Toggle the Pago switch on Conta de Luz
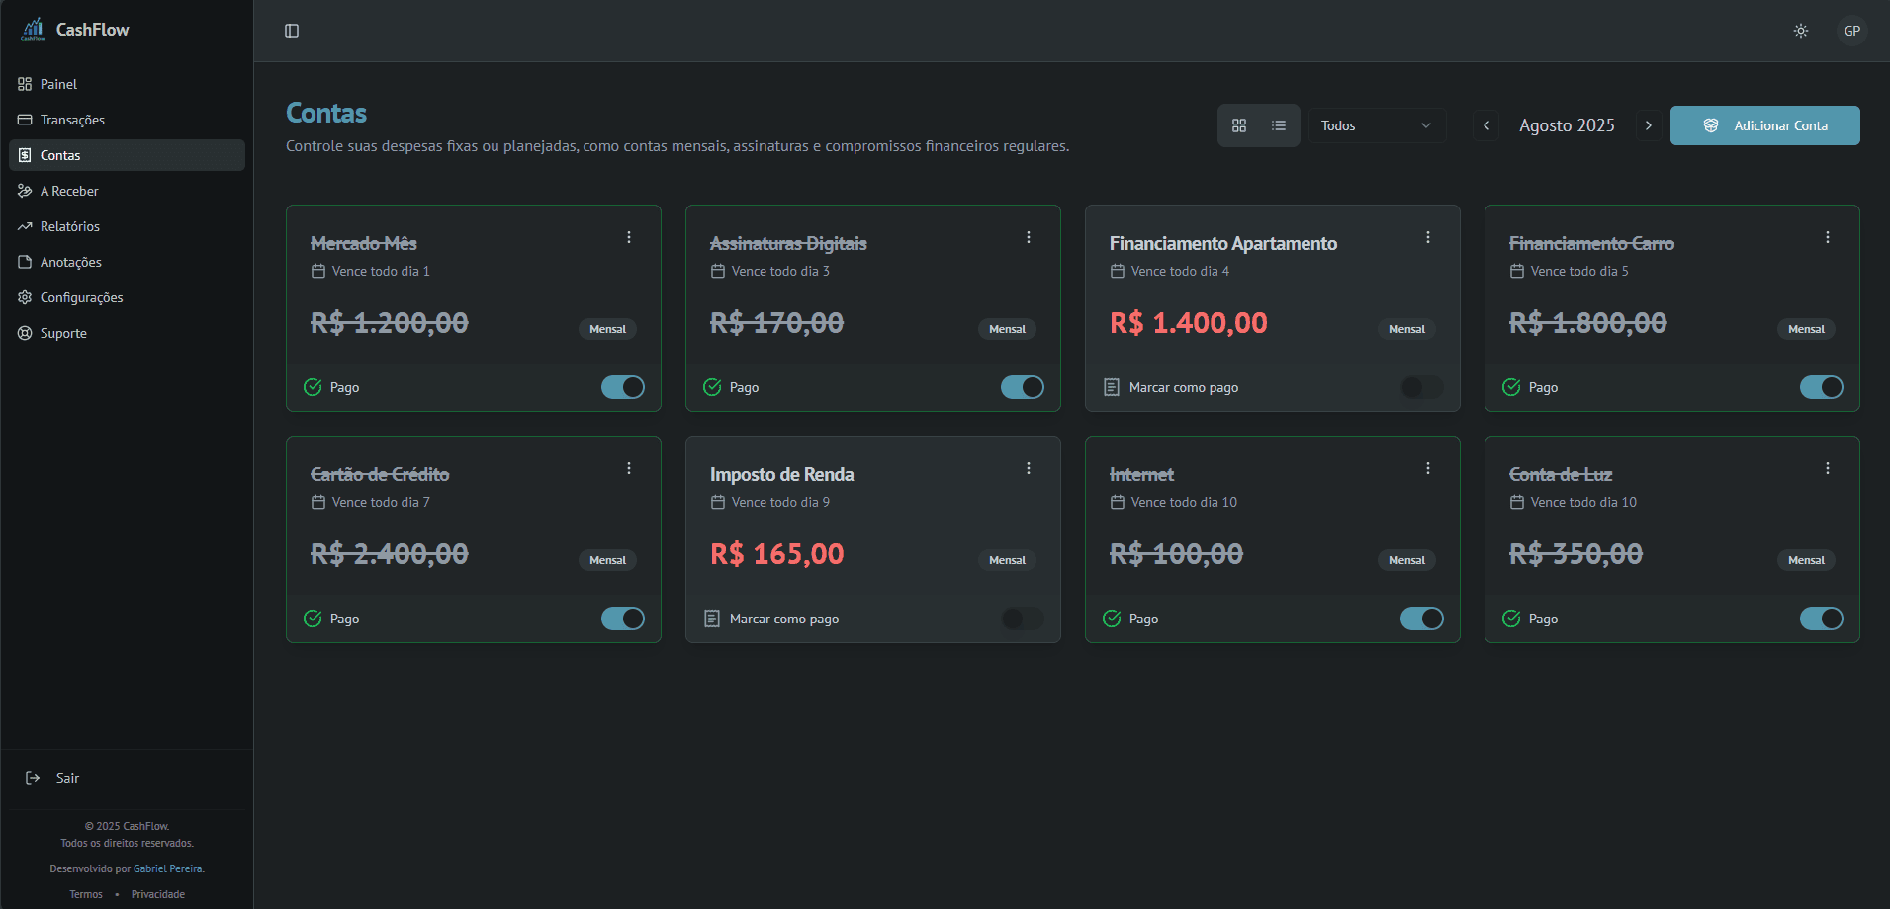 click(x=1821, y=619)
